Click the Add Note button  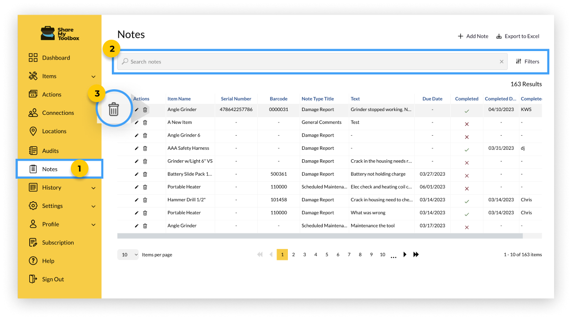(473, 36)
